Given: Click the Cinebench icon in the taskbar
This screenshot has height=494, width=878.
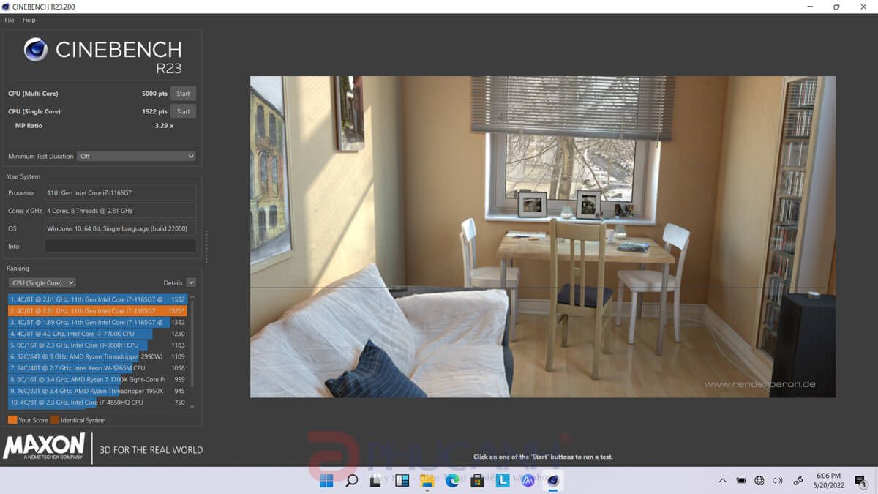Looking at the screenshot, I should (553, 481).
